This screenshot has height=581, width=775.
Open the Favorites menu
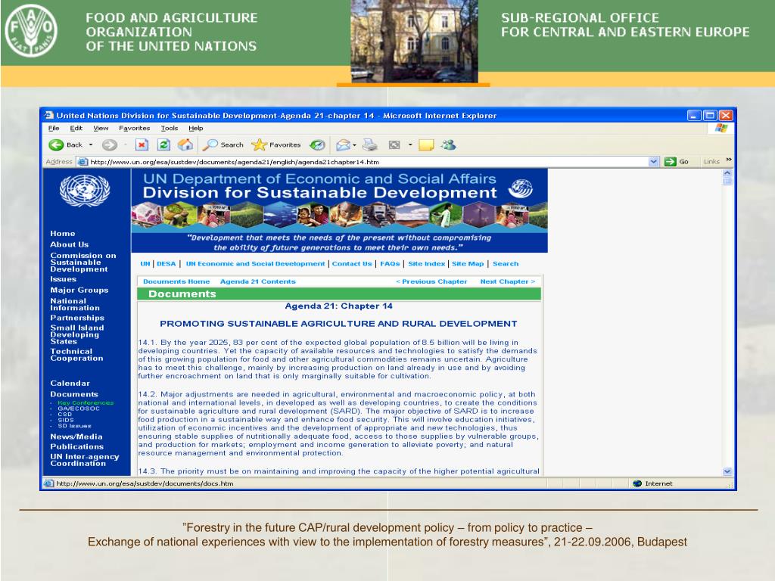tap(135, 129)
